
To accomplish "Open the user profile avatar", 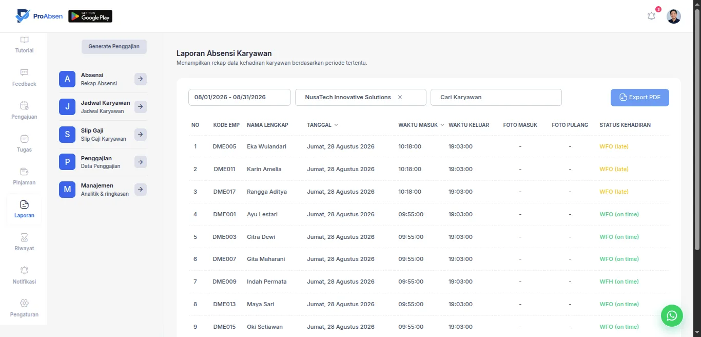I will pyautogui.click(x=674, y=16).
